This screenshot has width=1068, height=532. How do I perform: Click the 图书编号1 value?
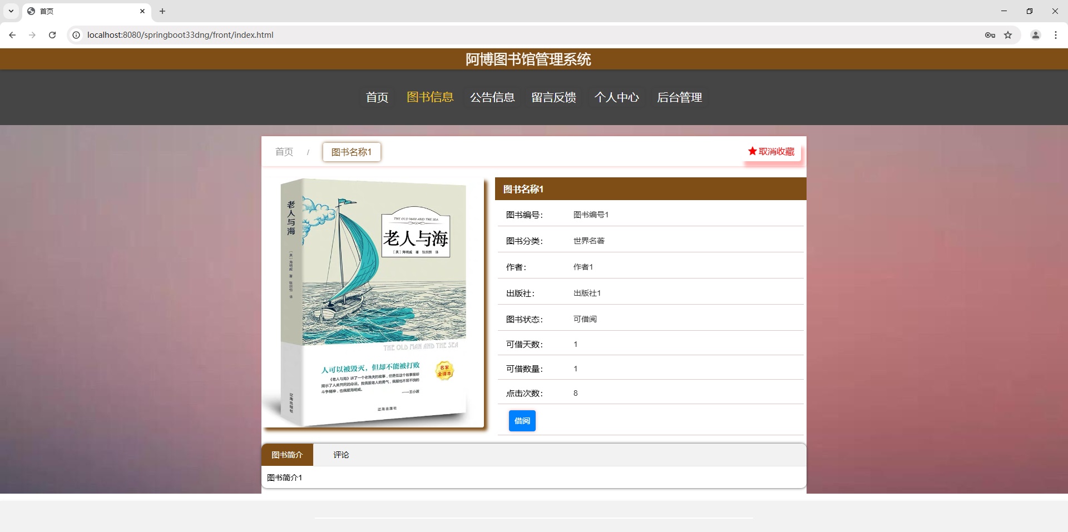(591, 215)
